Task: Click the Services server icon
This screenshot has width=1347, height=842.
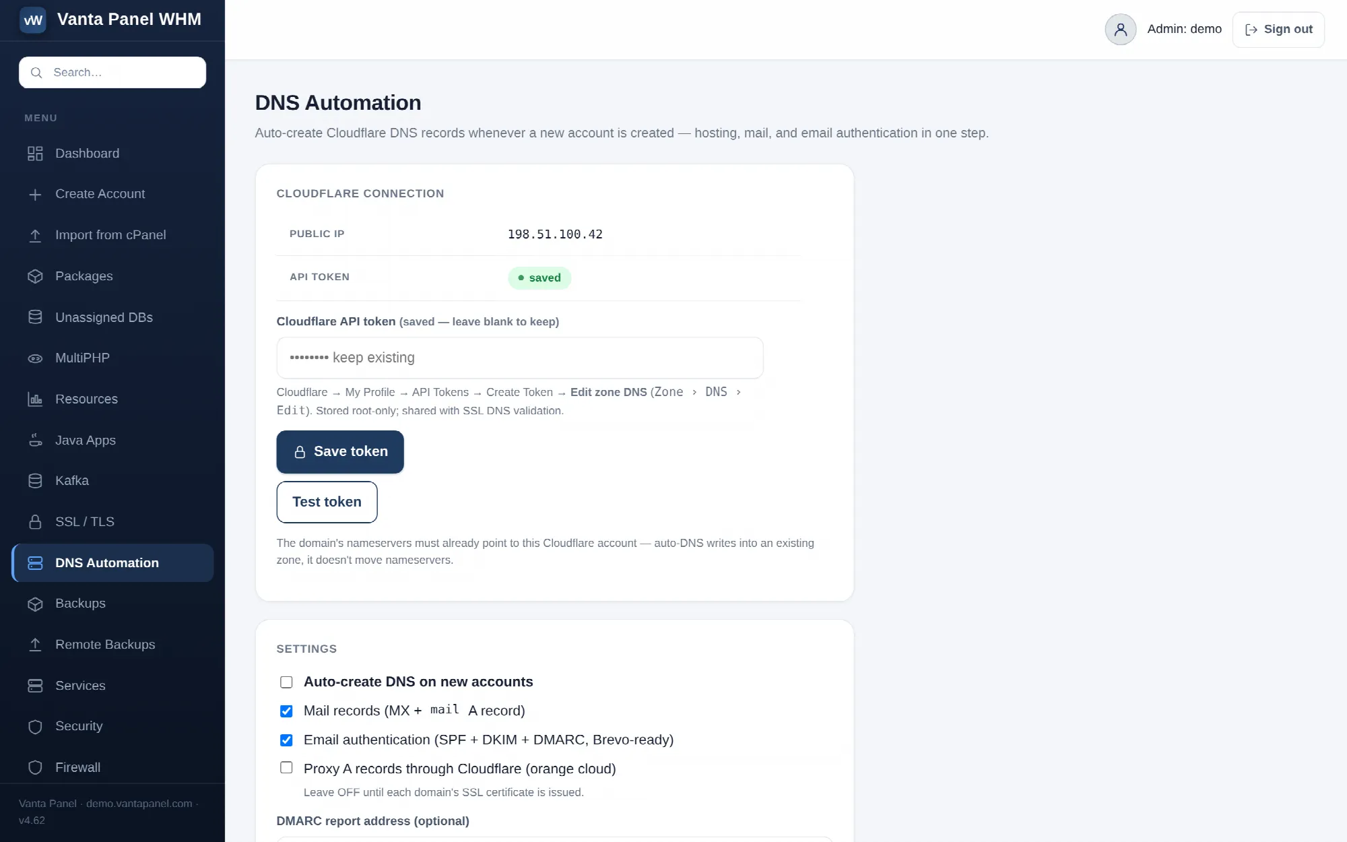Action: click(x=35, y=686)
